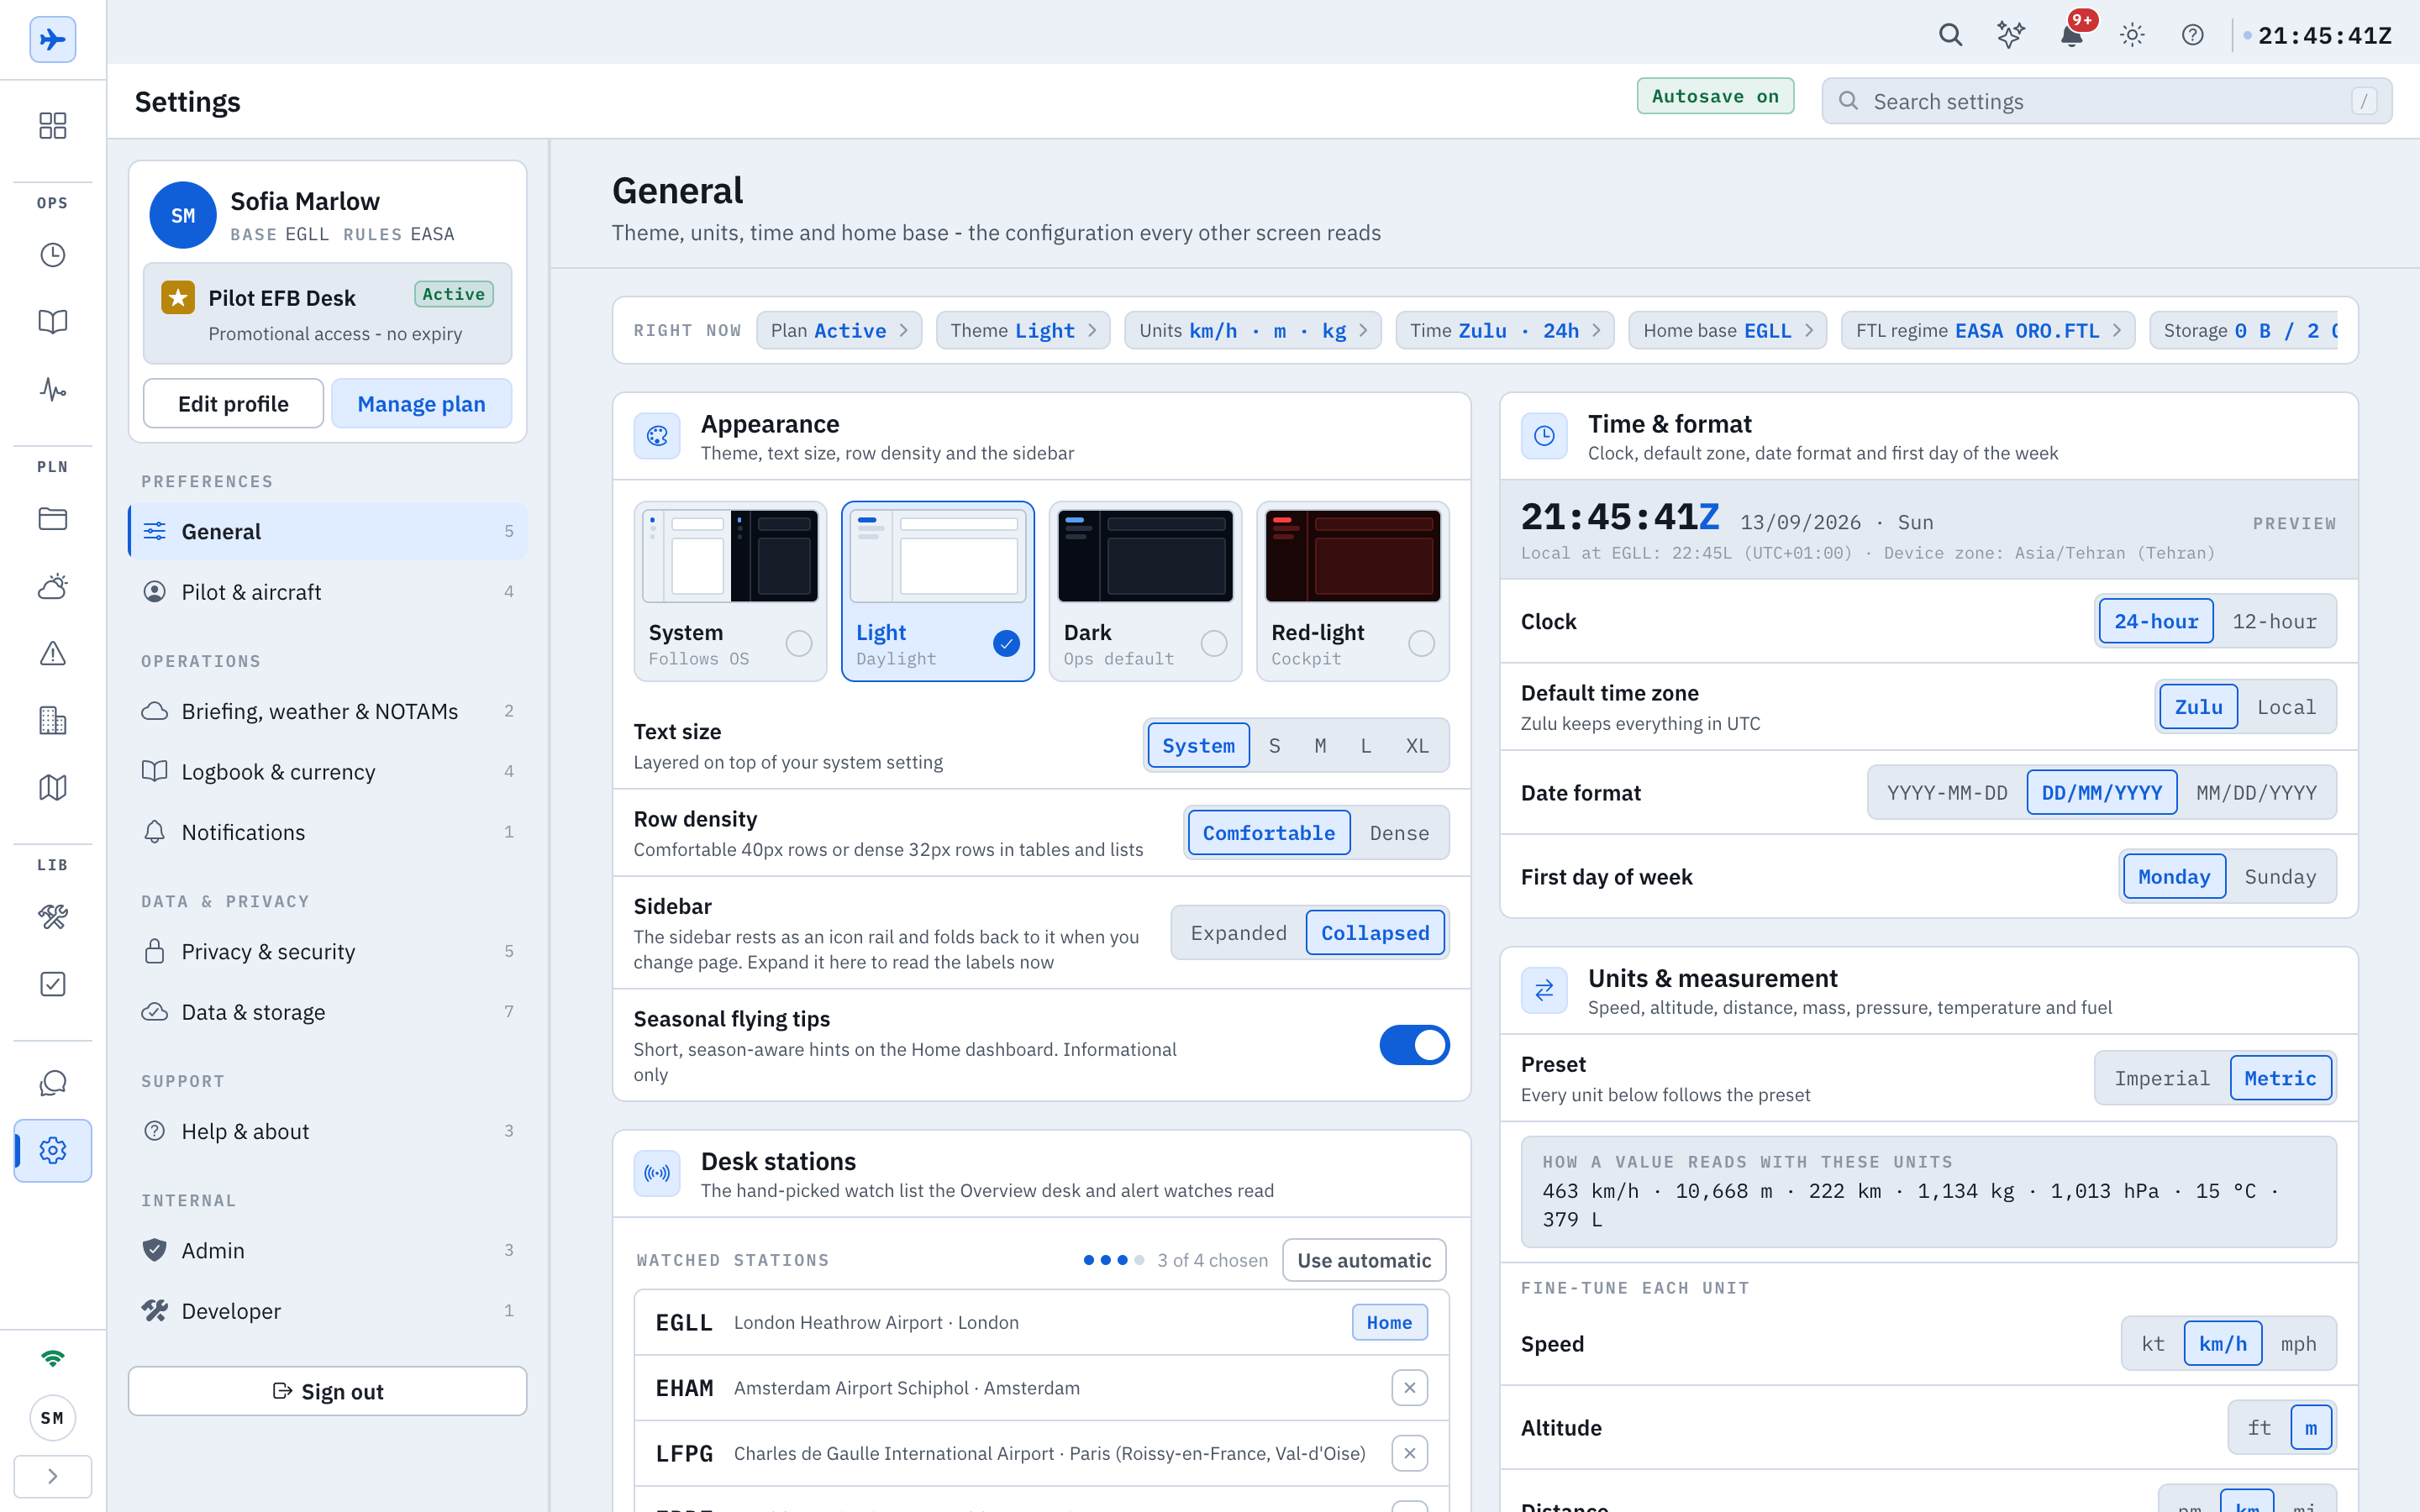
Task: Open Pilot & aircraft settings
Action: coord(328,592)
